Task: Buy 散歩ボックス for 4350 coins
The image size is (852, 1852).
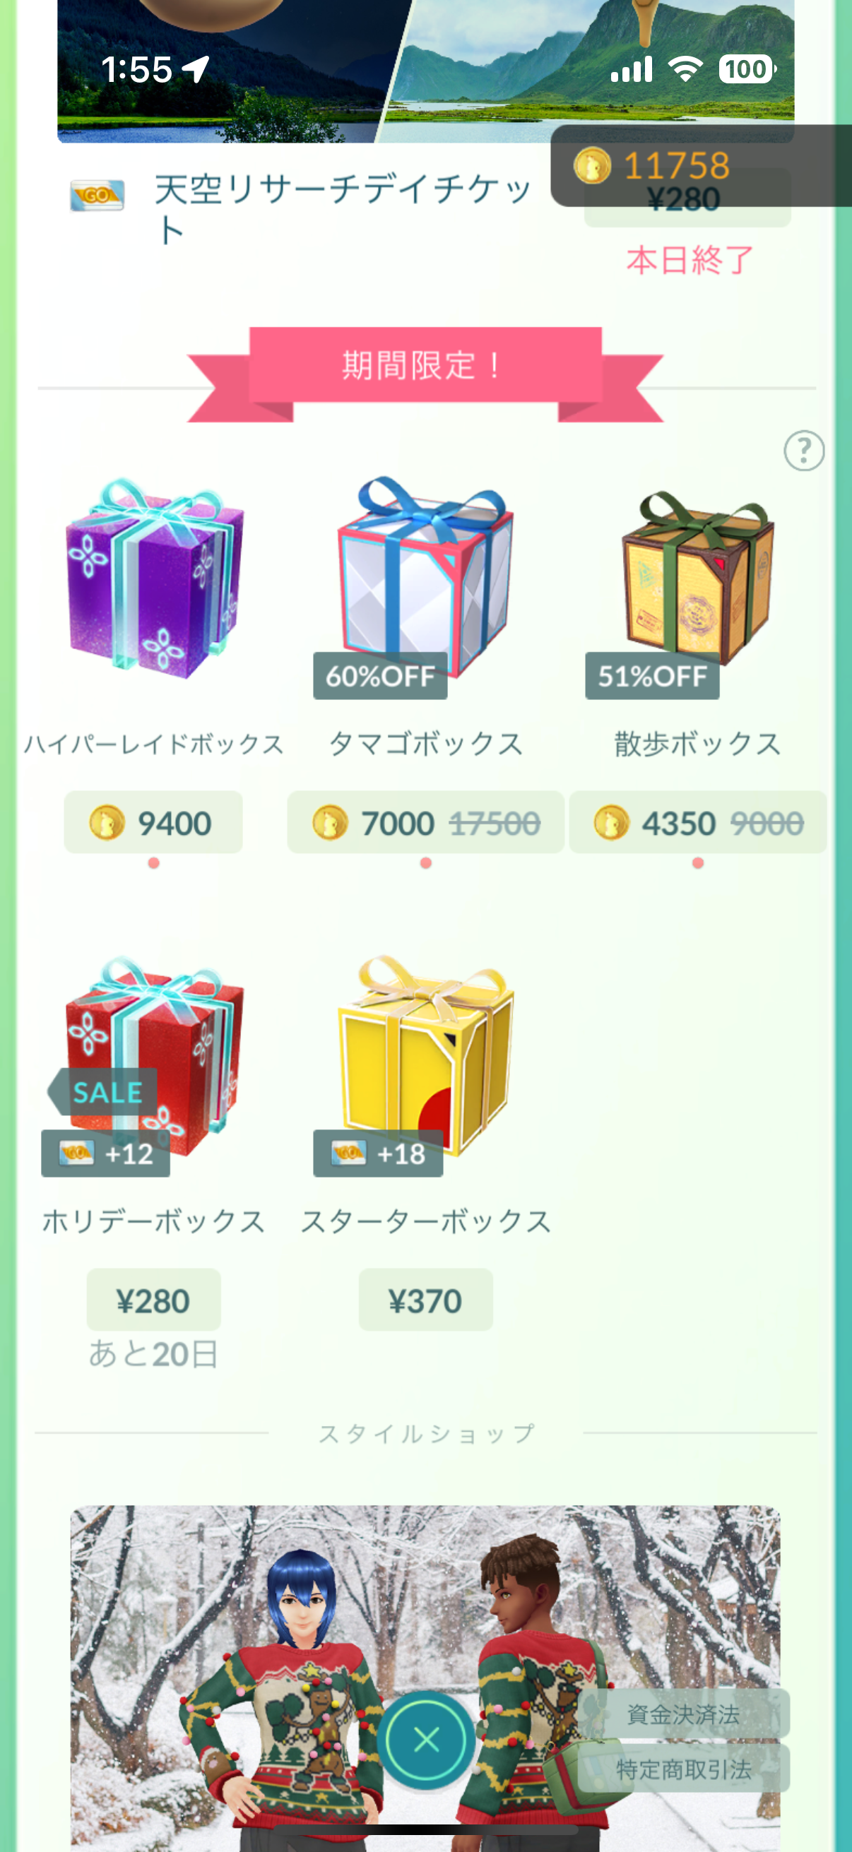Action: click(697, 822)
